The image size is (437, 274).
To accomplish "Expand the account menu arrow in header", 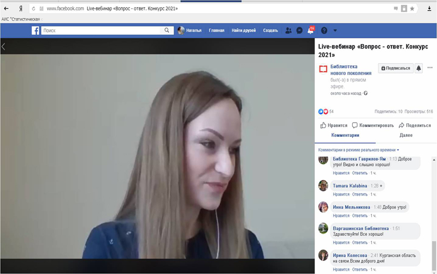I will tap(335, 31).
